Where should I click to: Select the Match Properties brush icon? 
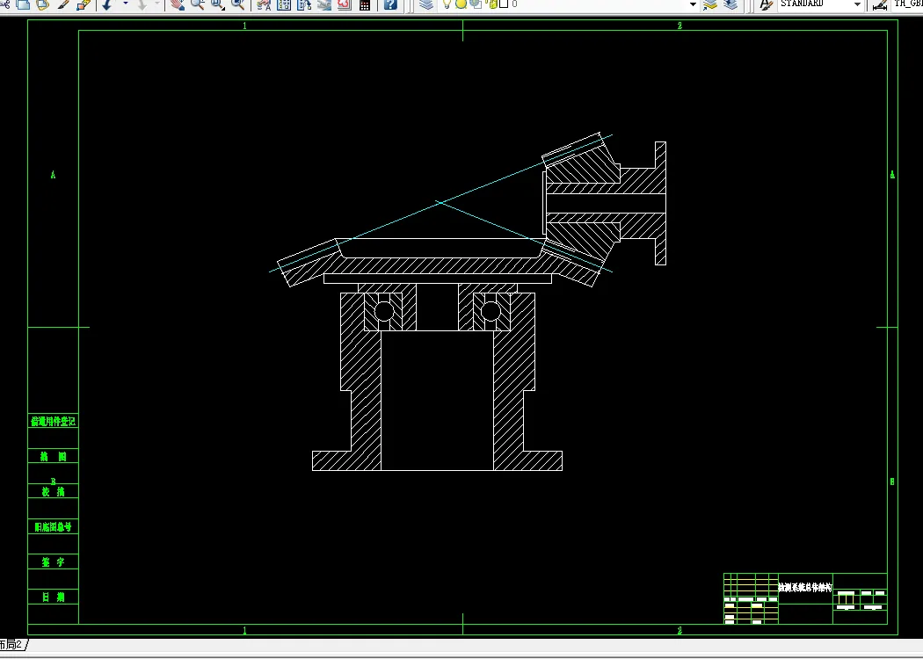[x=62, y=4]
